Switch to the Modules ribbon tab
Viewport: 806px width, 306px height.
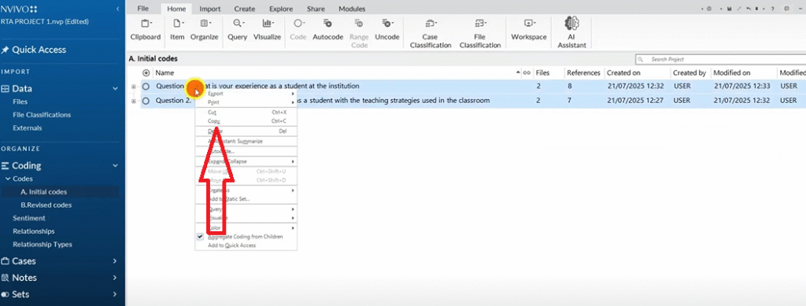point(352,9)
